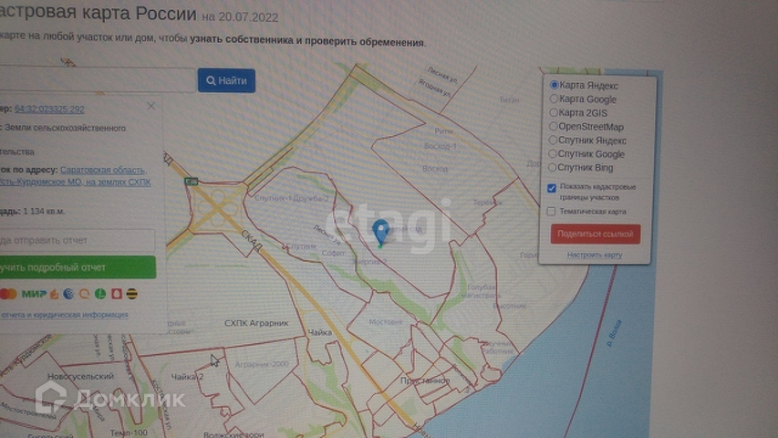Click the red Поделиться ссылкой button
This screenshot has height=438, width=778.
(596, 234)
